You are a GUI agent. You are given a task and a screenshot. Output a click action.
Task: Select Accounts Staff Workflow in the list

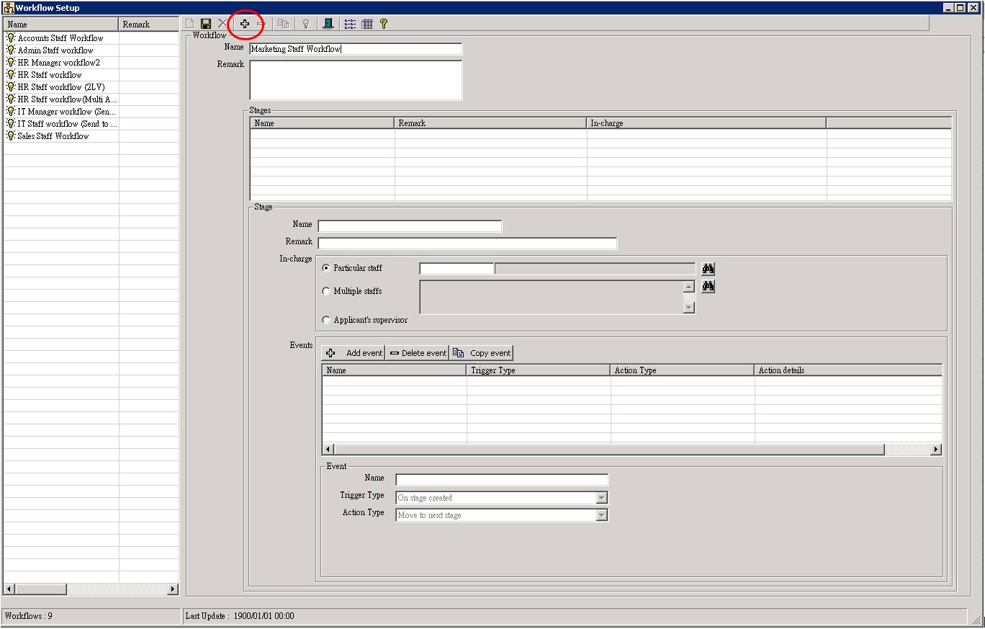[60, 38]
